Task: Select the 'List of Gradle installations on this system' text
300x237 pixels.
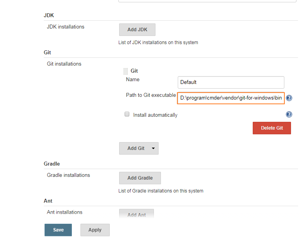Action: (x=161, y=191)
